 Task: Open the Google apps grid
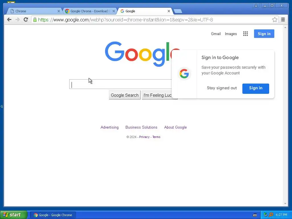coord(246,34)
